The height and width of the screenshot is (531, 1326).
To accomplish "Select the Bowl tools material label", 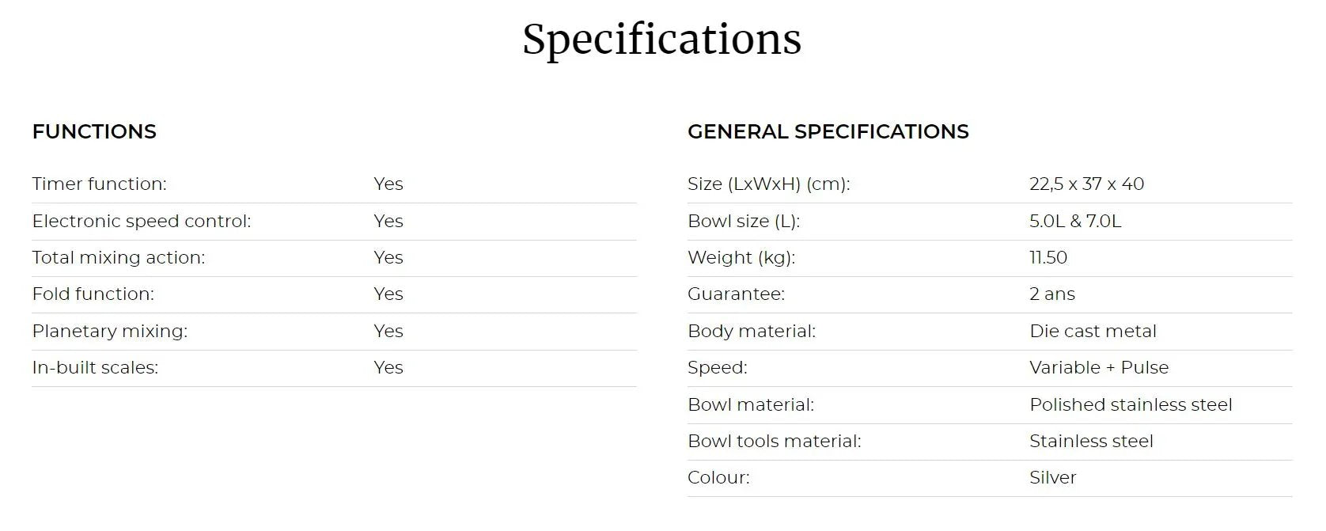I will [x=774, y=442].
